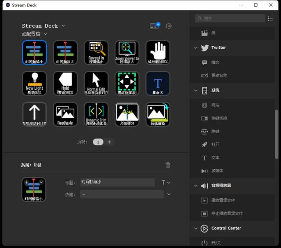Add icon via plus on key preview
This screenshot has width=281, height=248.
click(x=26, y=182)
